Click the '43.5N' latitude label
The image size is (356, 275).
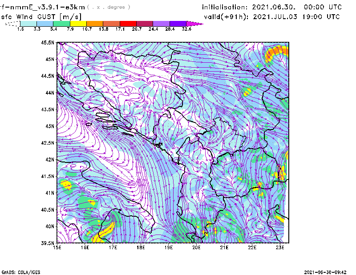(x=48, y=109)
